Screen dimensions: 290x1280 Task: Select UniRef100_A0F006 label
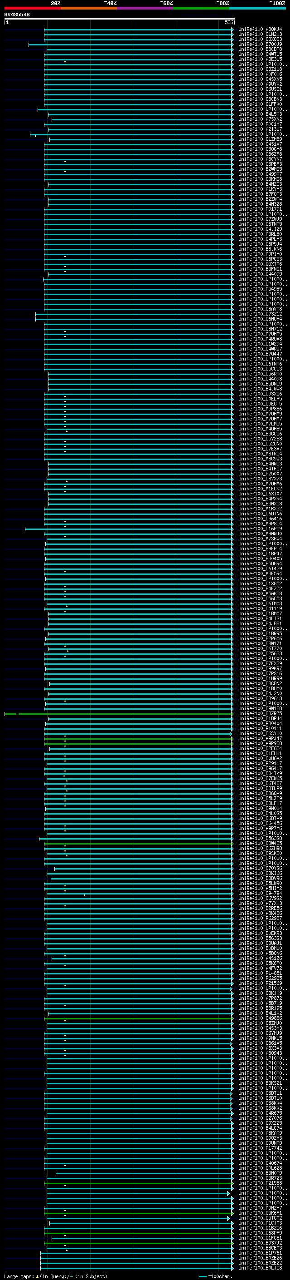260,74
